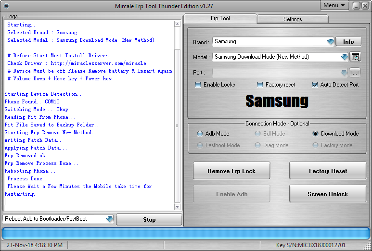Click the 'Phone Found.. COM10' log line
The height and width of the screenshot is (251, 372).
click(32, 101)
